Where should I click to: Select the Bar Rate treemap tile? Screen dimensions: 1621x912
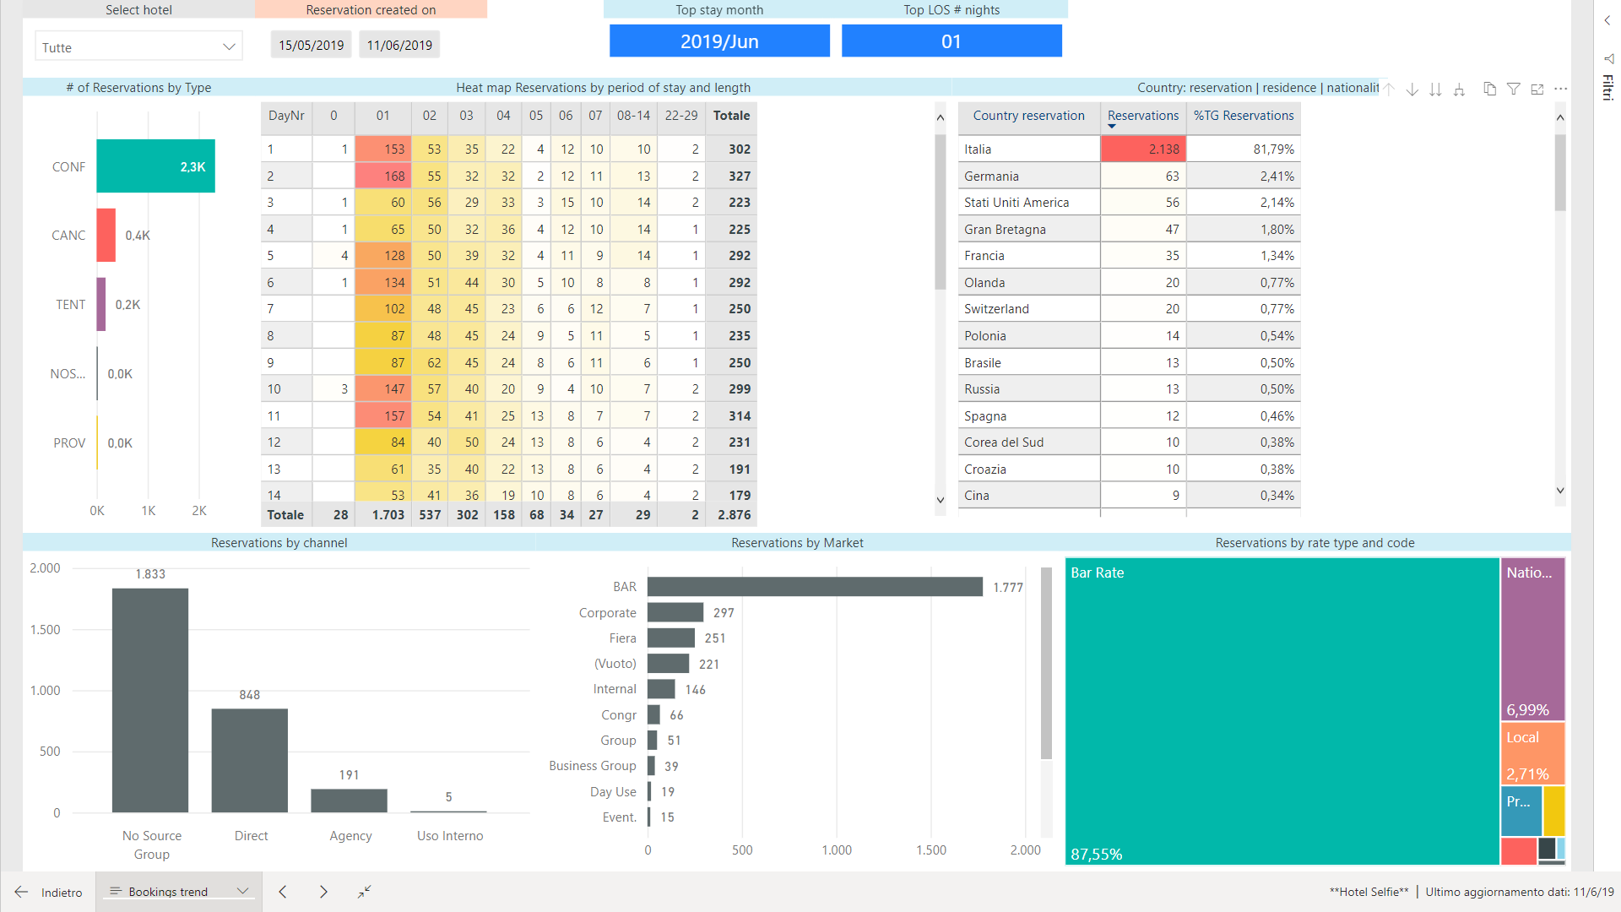click(1281, 711)
